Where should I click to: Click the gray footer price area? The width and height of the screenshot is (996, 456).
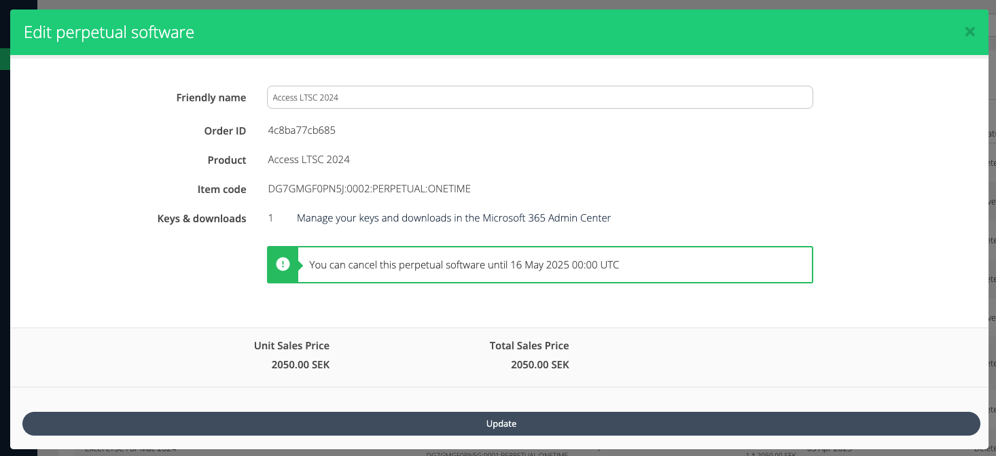tap(747, 357)
